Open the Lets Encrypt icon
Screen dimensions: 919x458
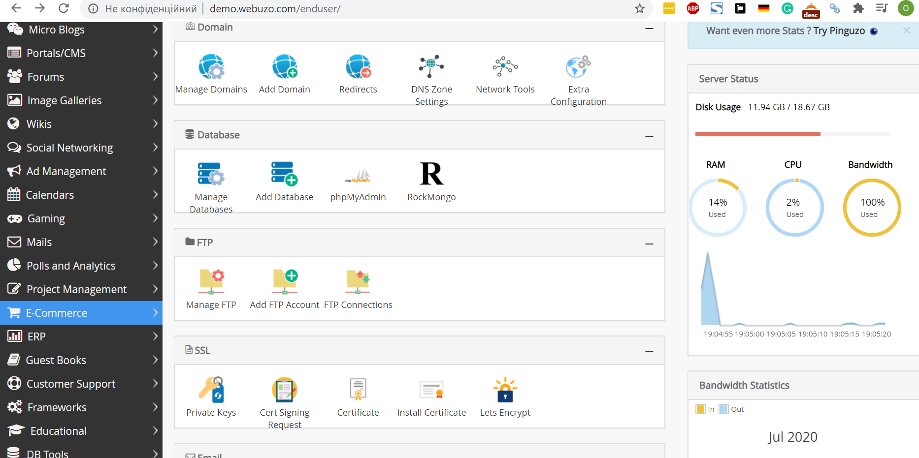(505, 390)
